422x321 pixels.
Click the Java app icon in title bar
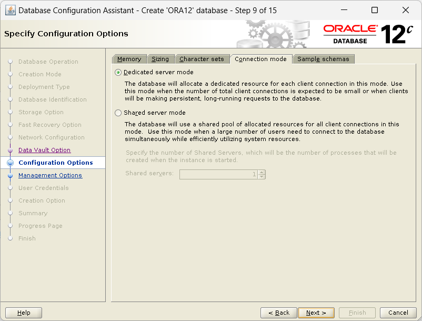click(x=11, y=11)
